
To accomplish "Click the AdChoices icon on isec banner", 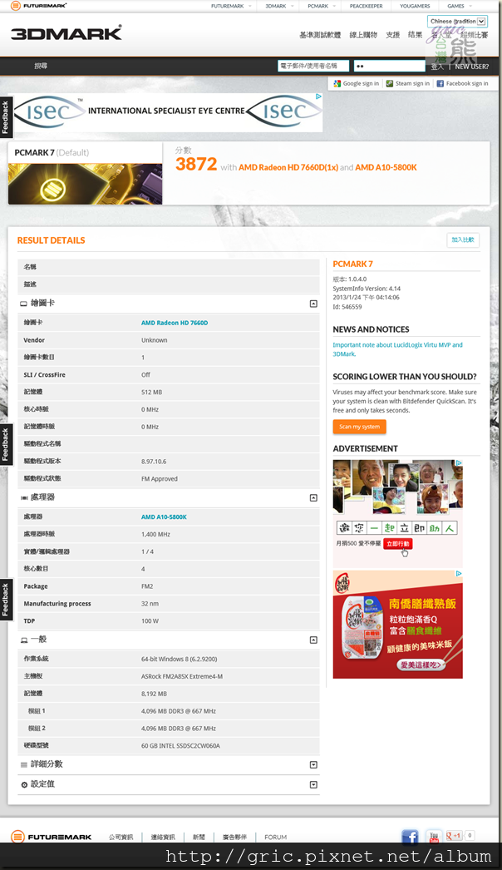I will (319, 96).
